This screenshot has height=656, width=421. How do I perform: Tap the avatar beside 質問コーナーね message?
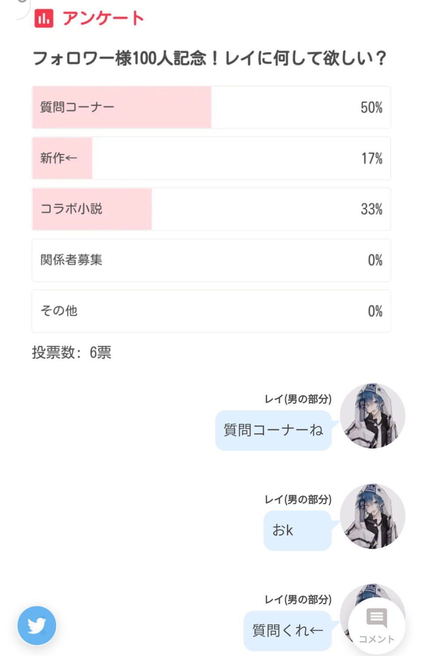coord(372,416)
